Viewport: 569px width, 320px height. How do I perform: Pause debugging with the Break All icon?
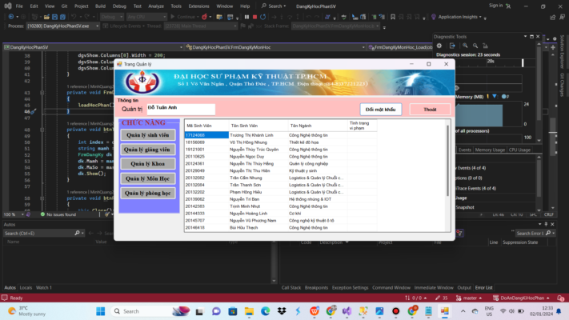[x=246, y=17]
